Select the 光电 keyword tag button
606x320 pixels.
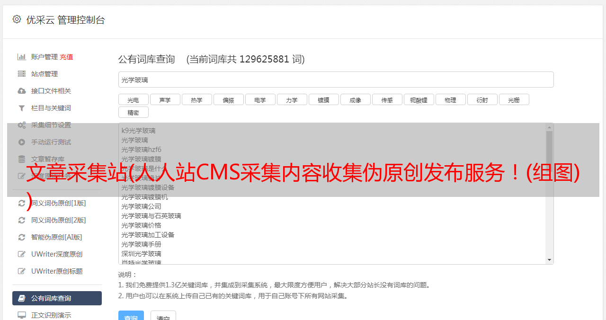pos(134,99)
